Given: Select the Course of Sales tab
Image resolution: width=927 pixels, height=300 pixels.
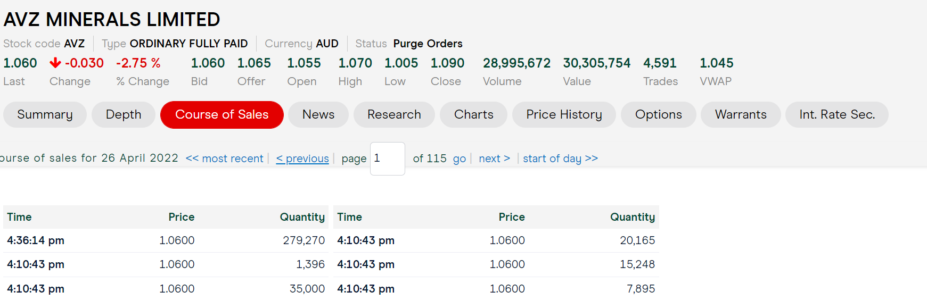Looking at the screenshot, I should pyautogui.click(x=222, y=114).
